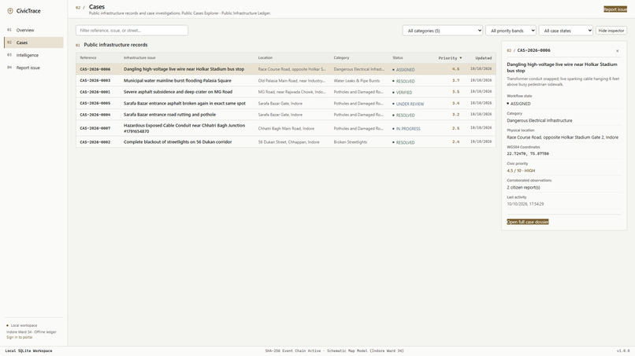The image size is (635, 356).
Task: Click the 2.4 priority value
Action: [455, 141]
